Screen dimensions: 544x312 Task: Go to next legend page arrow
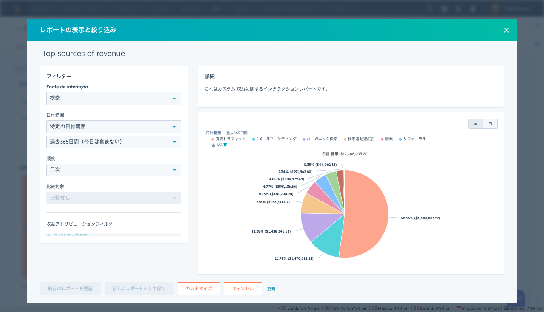click(x=225, y=145)
